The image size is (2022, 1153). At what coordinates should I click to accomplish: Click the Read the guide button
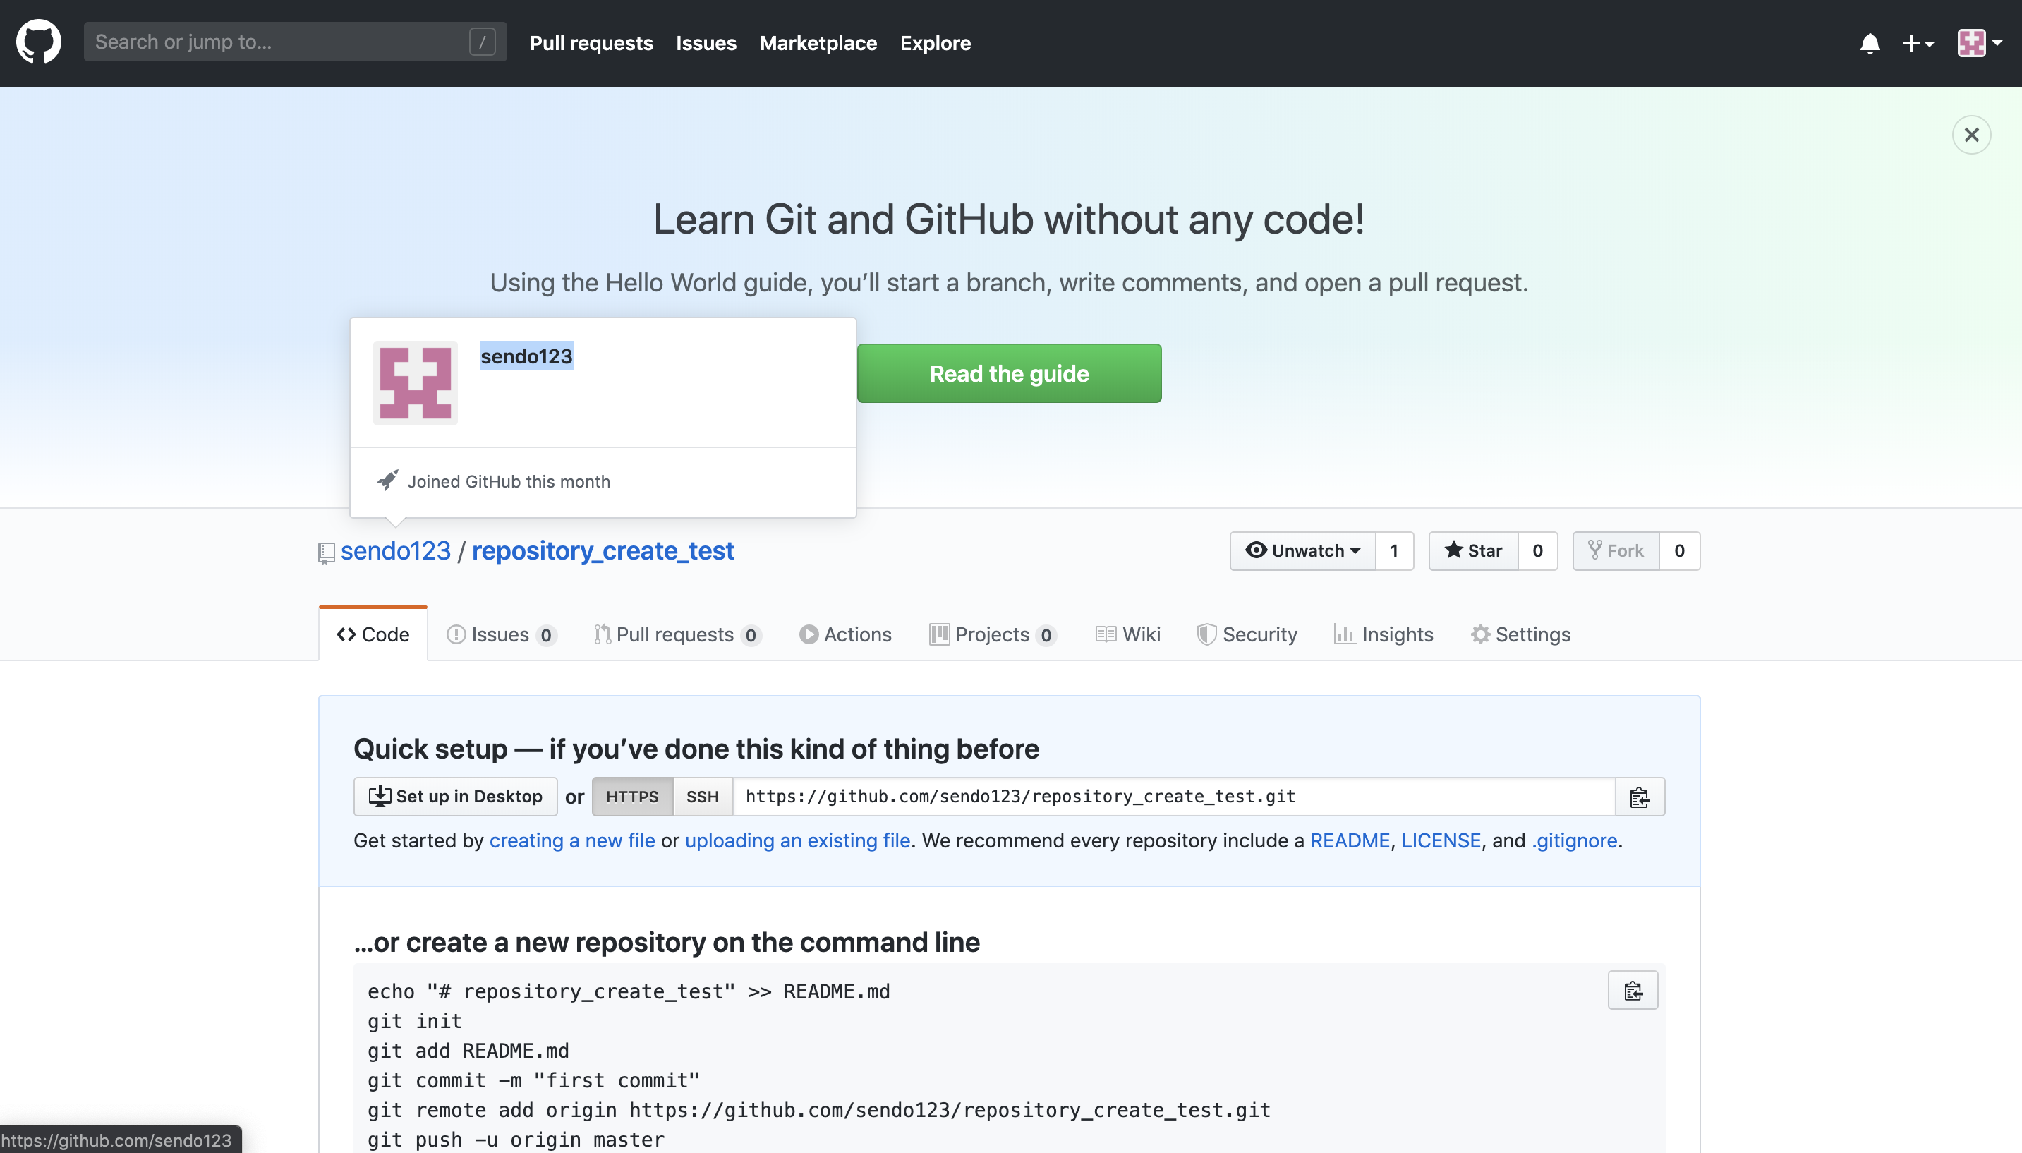[1009, 373]
